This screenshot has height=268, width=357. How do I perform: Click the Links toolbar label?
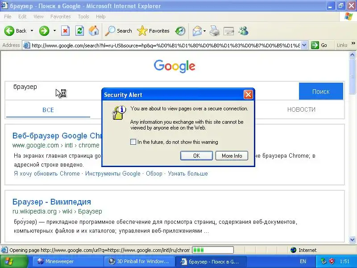pos(342,45)
